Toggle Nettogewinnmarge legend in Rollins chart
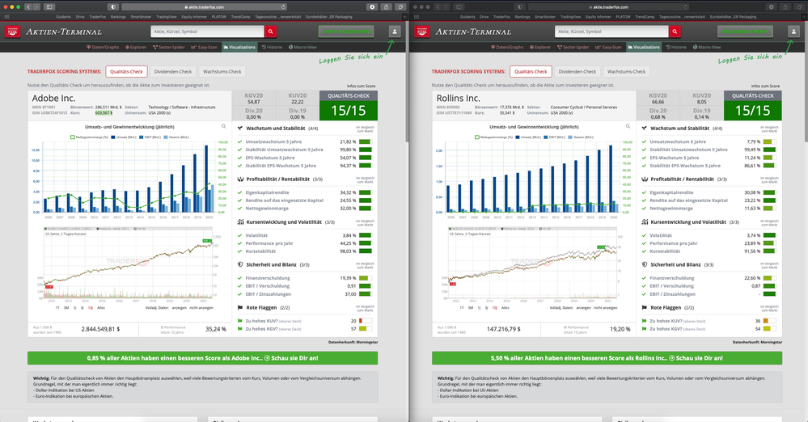 (x=493, y=137)
